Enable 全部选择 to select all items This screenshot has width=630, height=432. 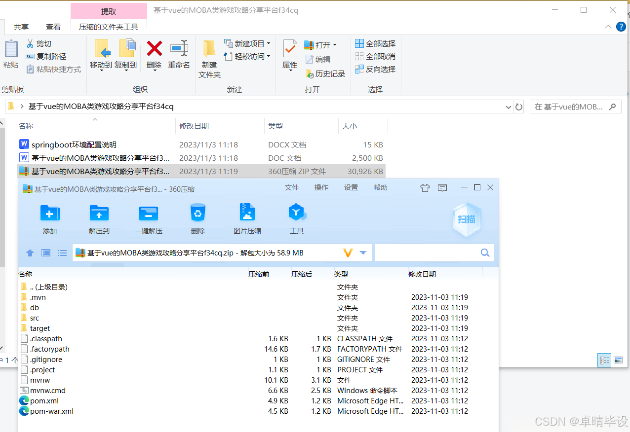pyautogui.click(x=376, y=43)
